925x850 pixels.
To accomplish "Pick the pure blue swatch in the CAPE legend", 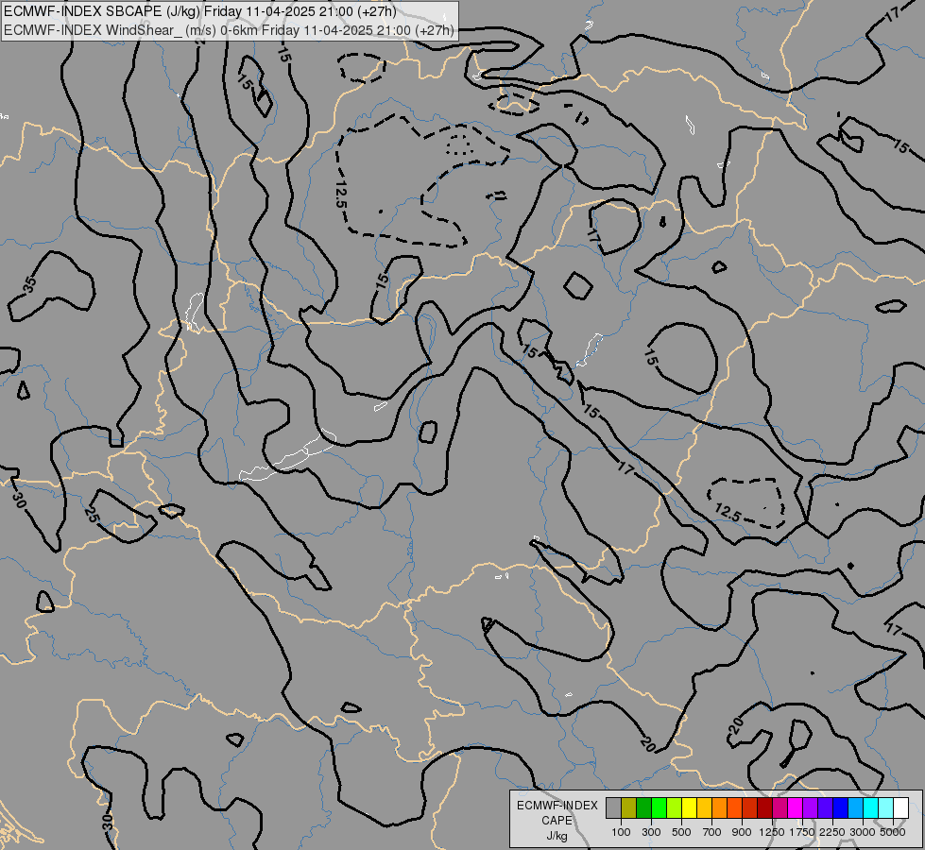I will [840, 808].
